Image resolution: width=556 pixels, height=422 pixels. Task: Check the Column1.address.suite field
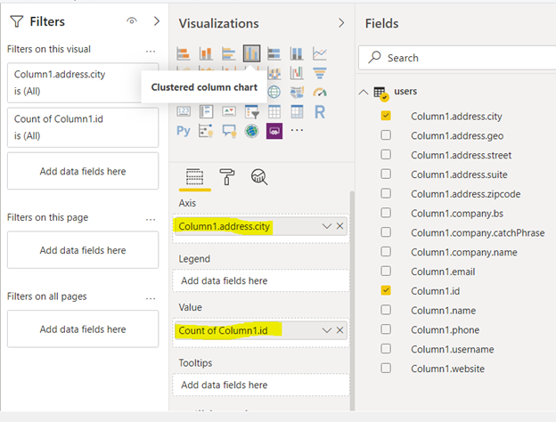(x=386, y=174)
